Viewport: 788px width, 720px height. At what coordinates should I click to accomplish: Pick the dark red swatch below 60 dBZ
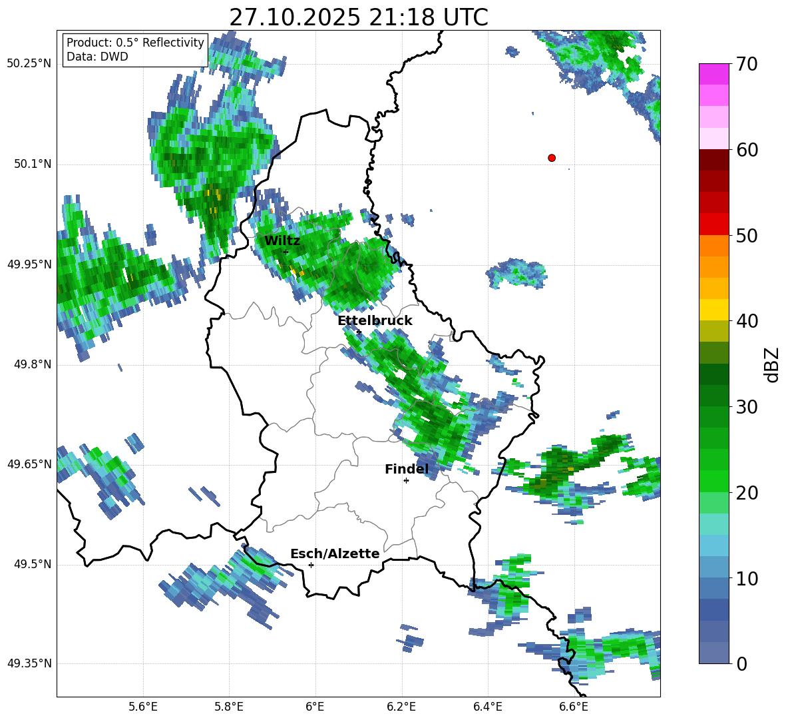click(713, 160)
